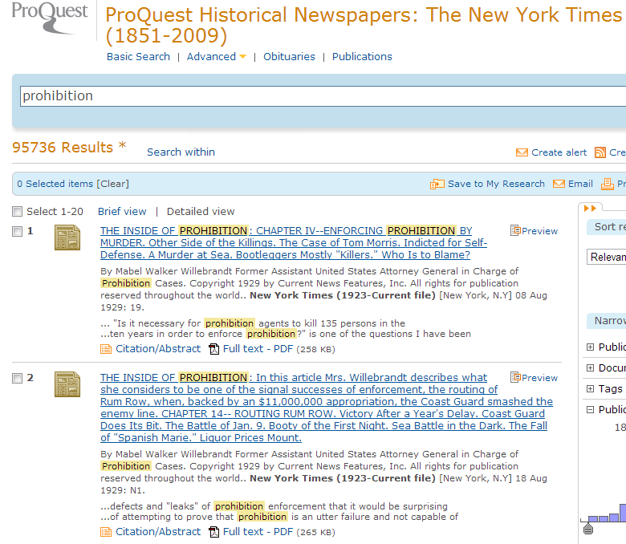Viewport: 626px width, 544px height.
Task: Click the Preview icon for result 2
Action: click(515, 377)
